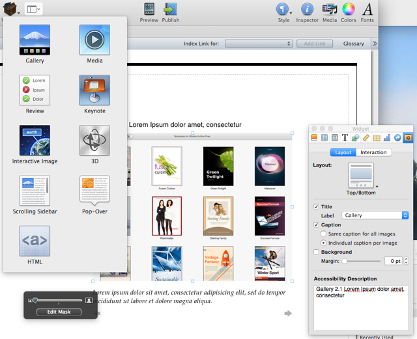
Task: Add a 3D widget
Action: (x=94, y=141)
